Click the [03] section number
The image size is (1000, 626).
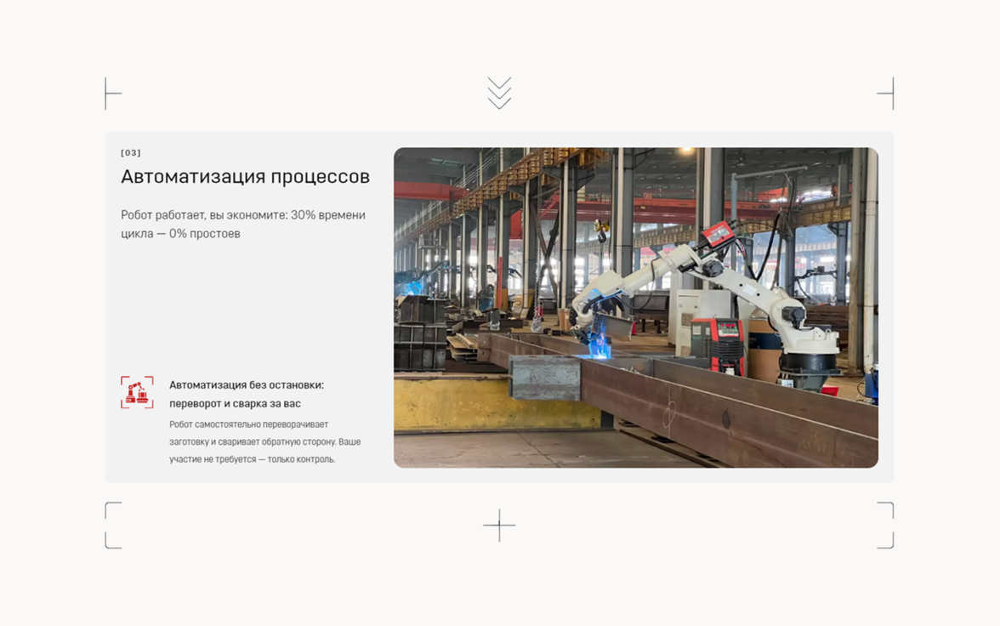(x=131, y=152)
